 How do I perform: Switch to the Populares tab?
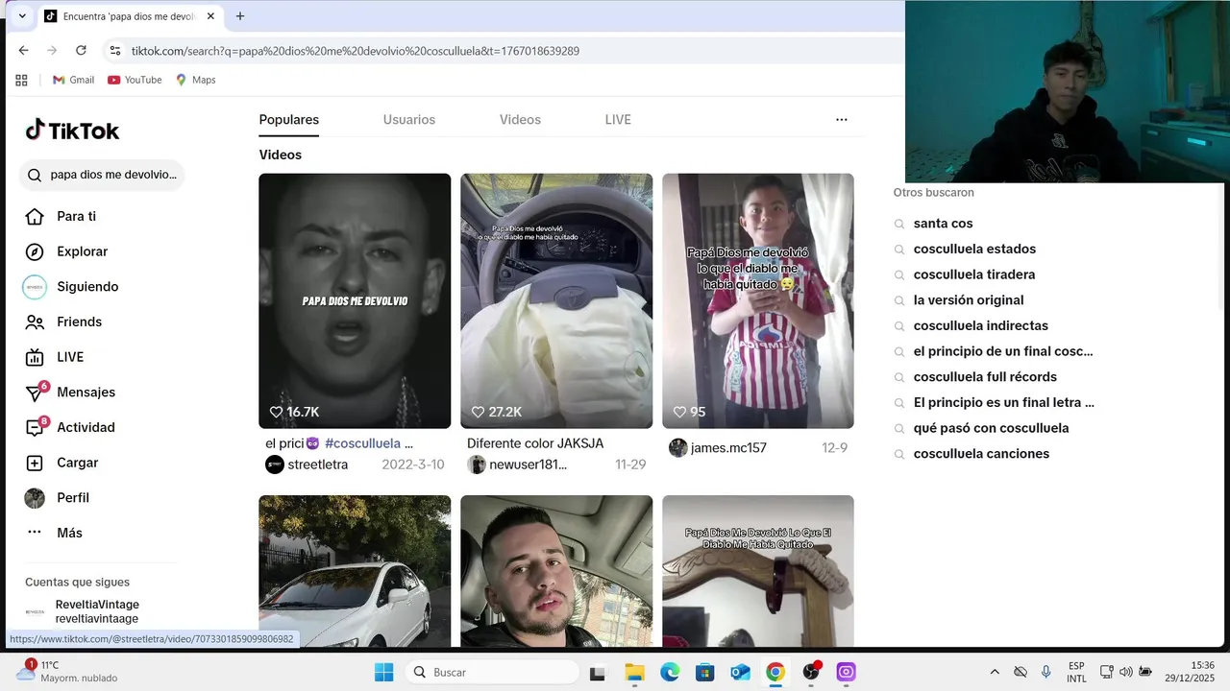click(x=289, y=120)
